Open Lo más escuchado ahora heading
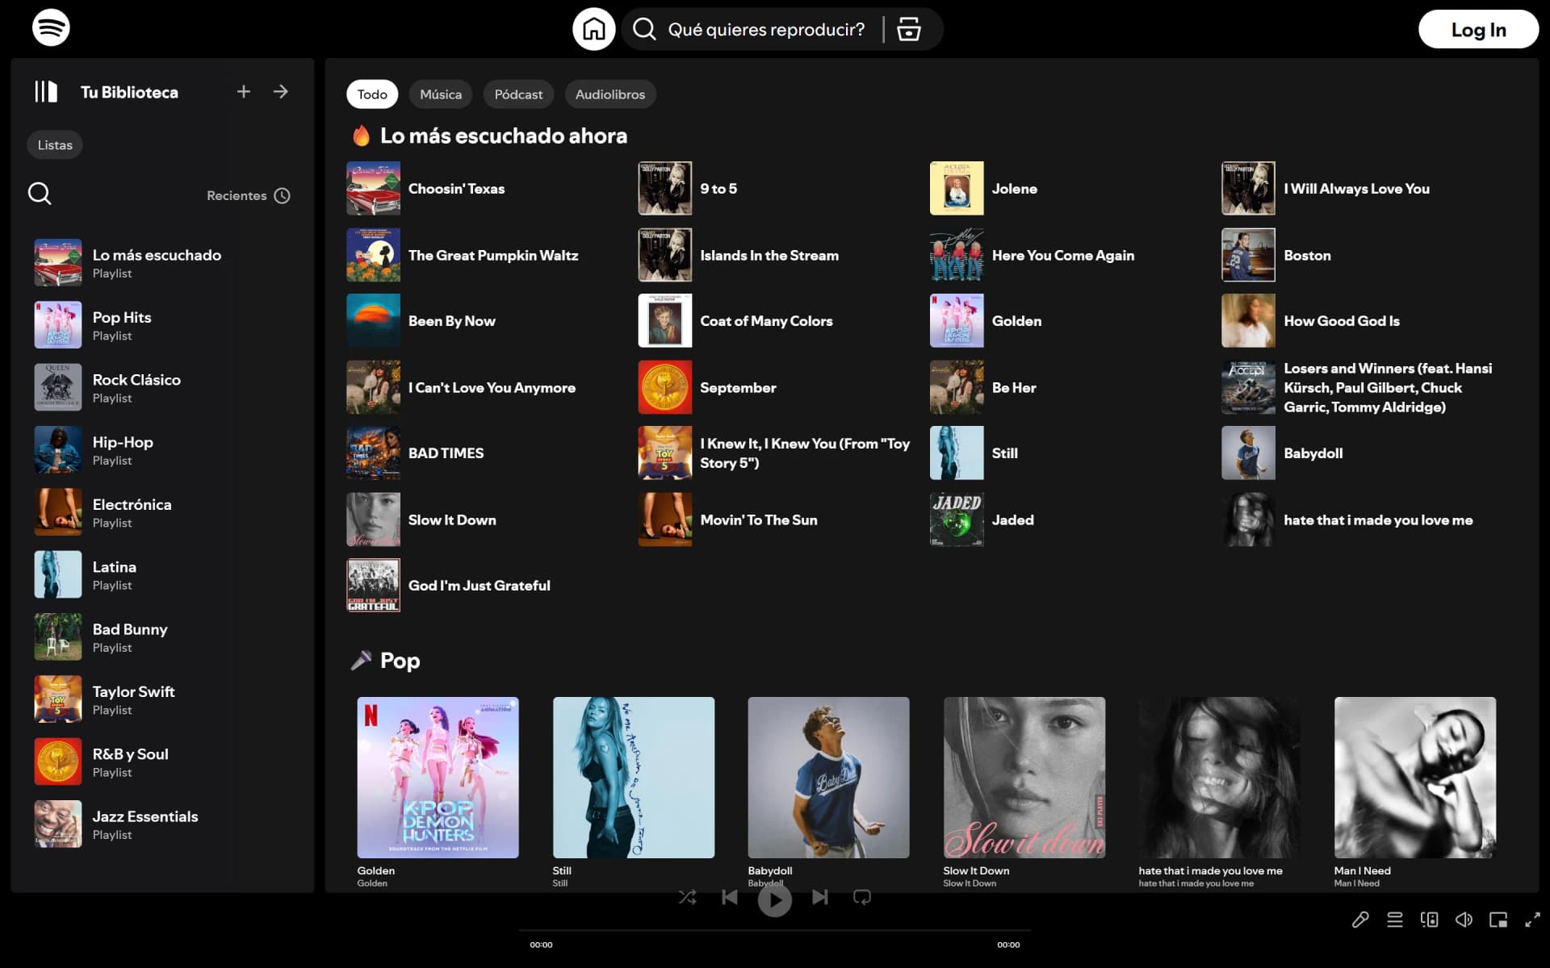Screen dimensions: 1550x968 click(x=504, y=136)
